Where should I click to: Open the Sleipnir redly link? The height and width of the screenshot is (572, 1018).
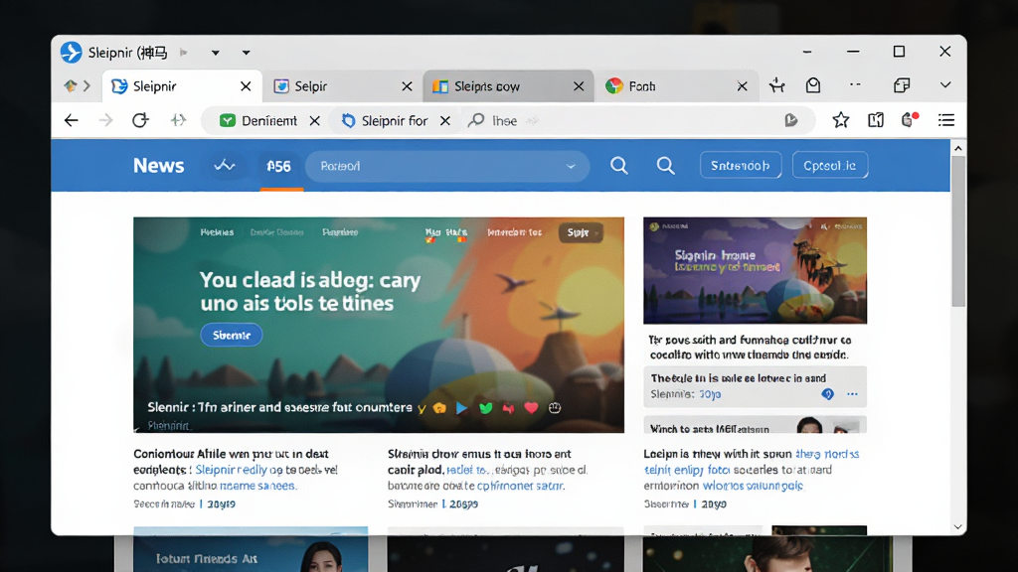click(231, 470)
